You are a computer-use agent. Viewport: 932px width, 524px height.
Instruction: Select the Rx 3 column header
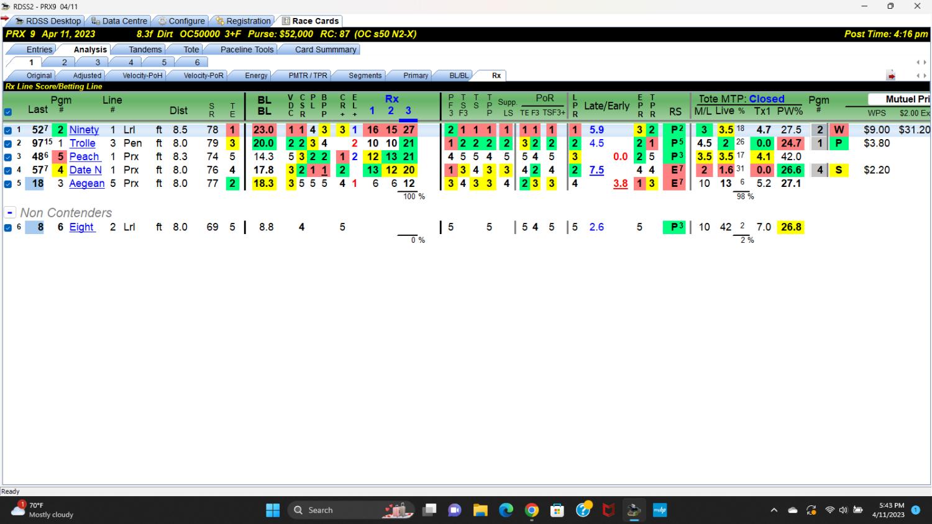pyautogui.click(x=408, y=111)
